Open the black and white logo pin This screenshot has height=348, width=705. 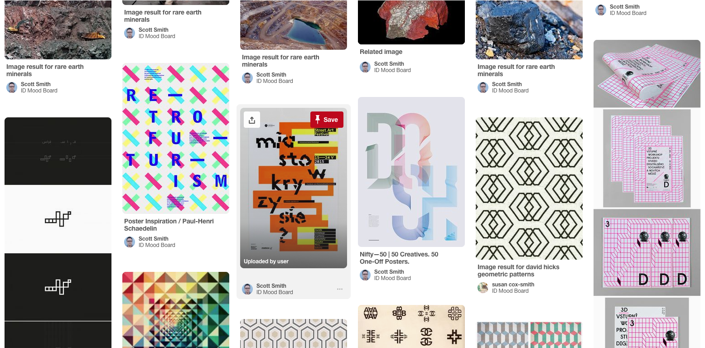pos(58,233)
